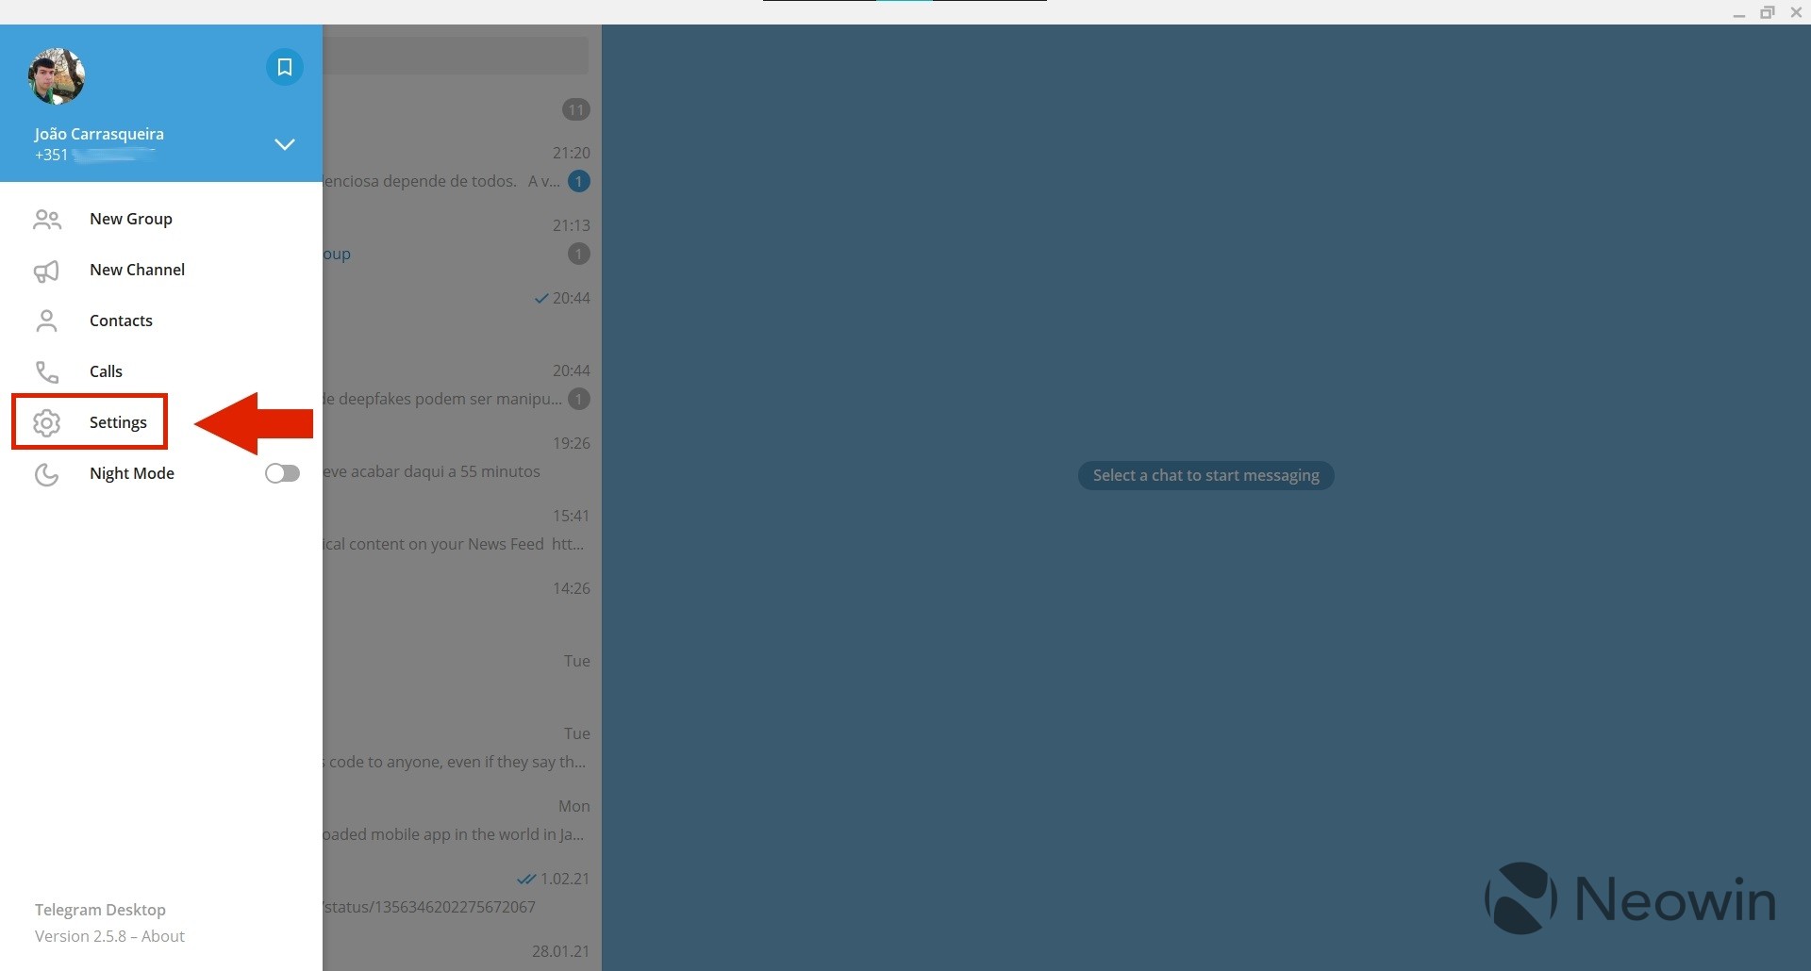The height and width of the screenshot is (971, 1811).
Task: Click the user profile avatar photo
Action: tap(57, 76)
